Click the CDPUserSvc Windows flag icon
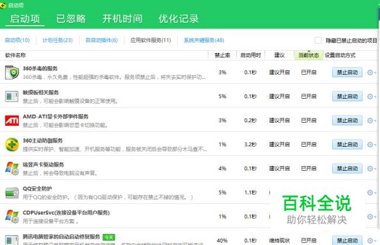 click(x=12, y=216)
